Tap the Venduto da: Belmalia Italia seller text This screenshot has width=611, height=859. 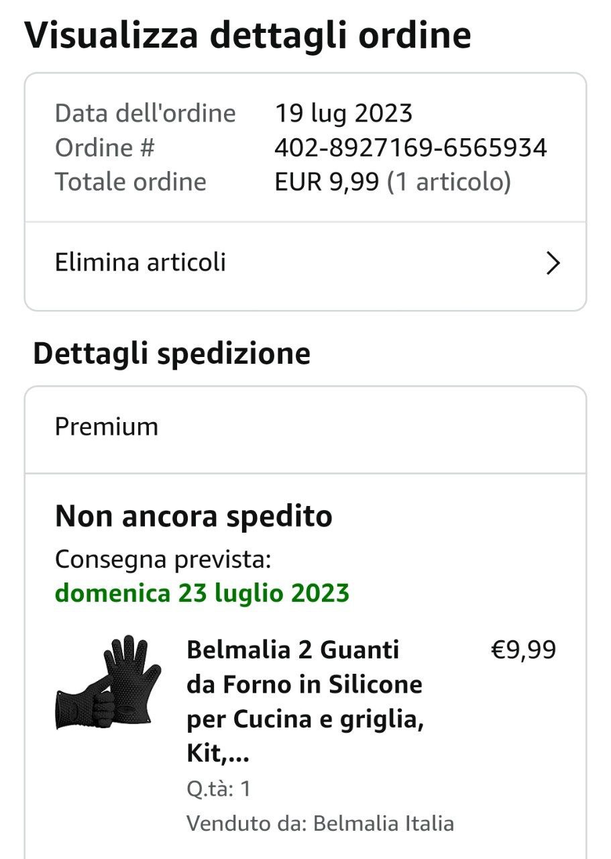click(x=320, y=823)
